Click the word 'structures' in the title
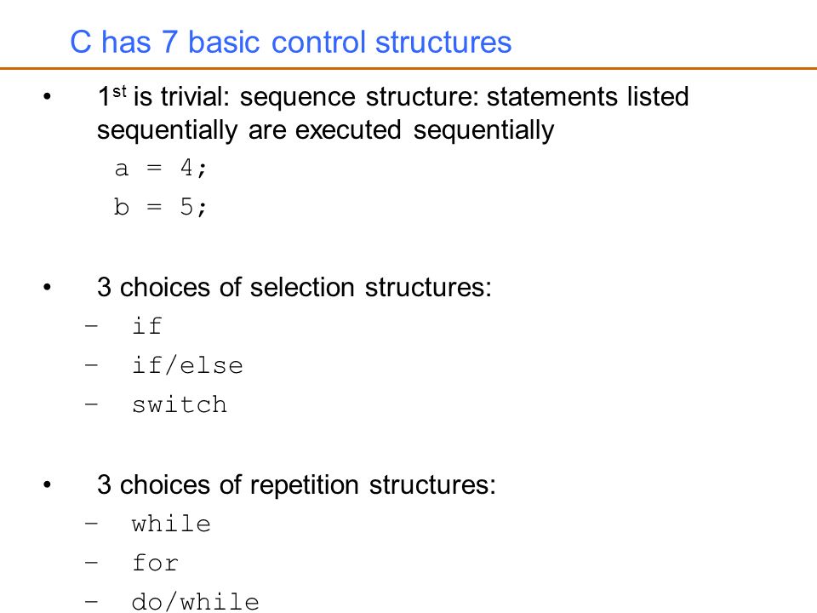 coord(443,42)
